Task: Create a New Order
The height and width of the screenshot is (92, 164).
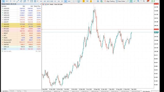Action: 120,1
